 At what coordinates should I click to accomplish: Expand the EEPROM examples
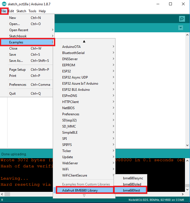pyautogui.click(x=84, y=65)
